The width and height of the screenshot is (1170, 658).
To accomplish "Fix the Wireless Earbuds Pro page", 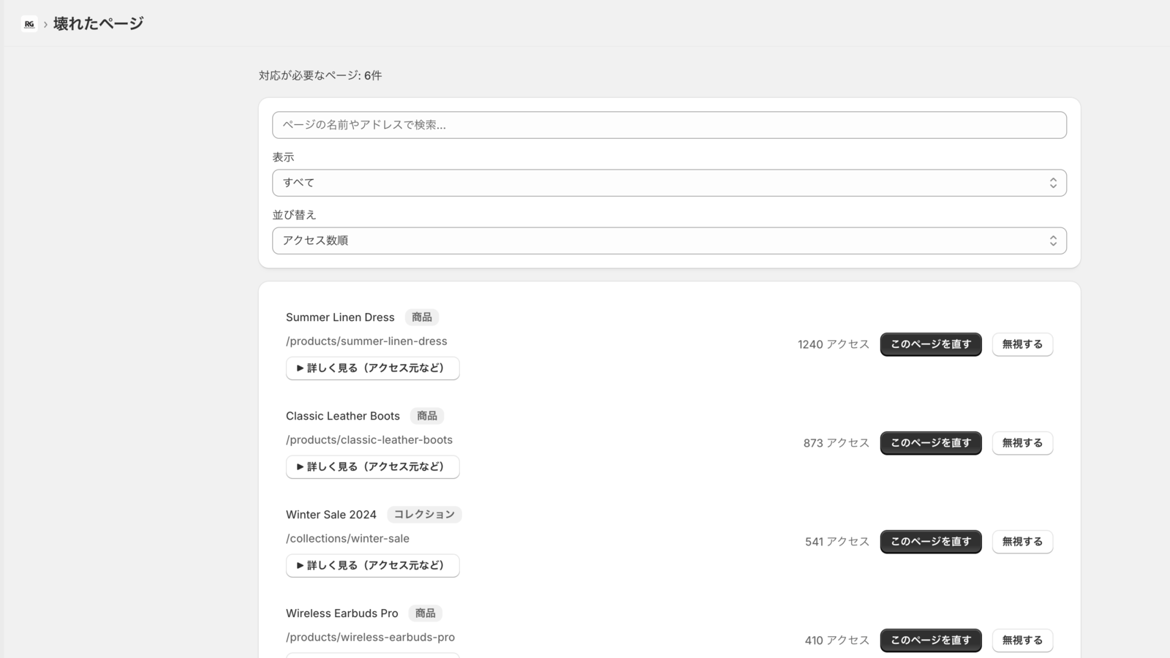I will point(930,640).
